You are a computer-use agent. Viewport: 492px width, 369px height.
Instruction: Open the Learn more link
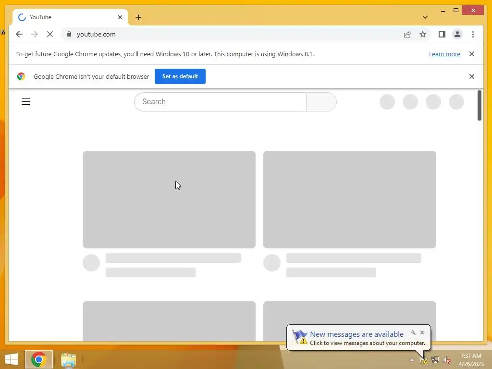pyautogui.click(x=444, y=54)
